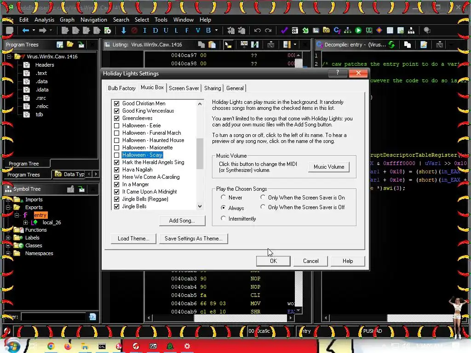The image size is (471, 353).
Task: Collapse the Exports node in Symbol Tree
Action: (x=8, y=207)
